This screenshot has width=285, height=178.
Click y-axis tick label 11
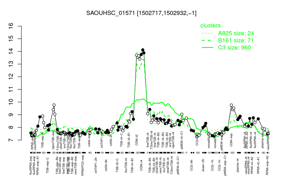pyautogui.click(x=11, y=89)
